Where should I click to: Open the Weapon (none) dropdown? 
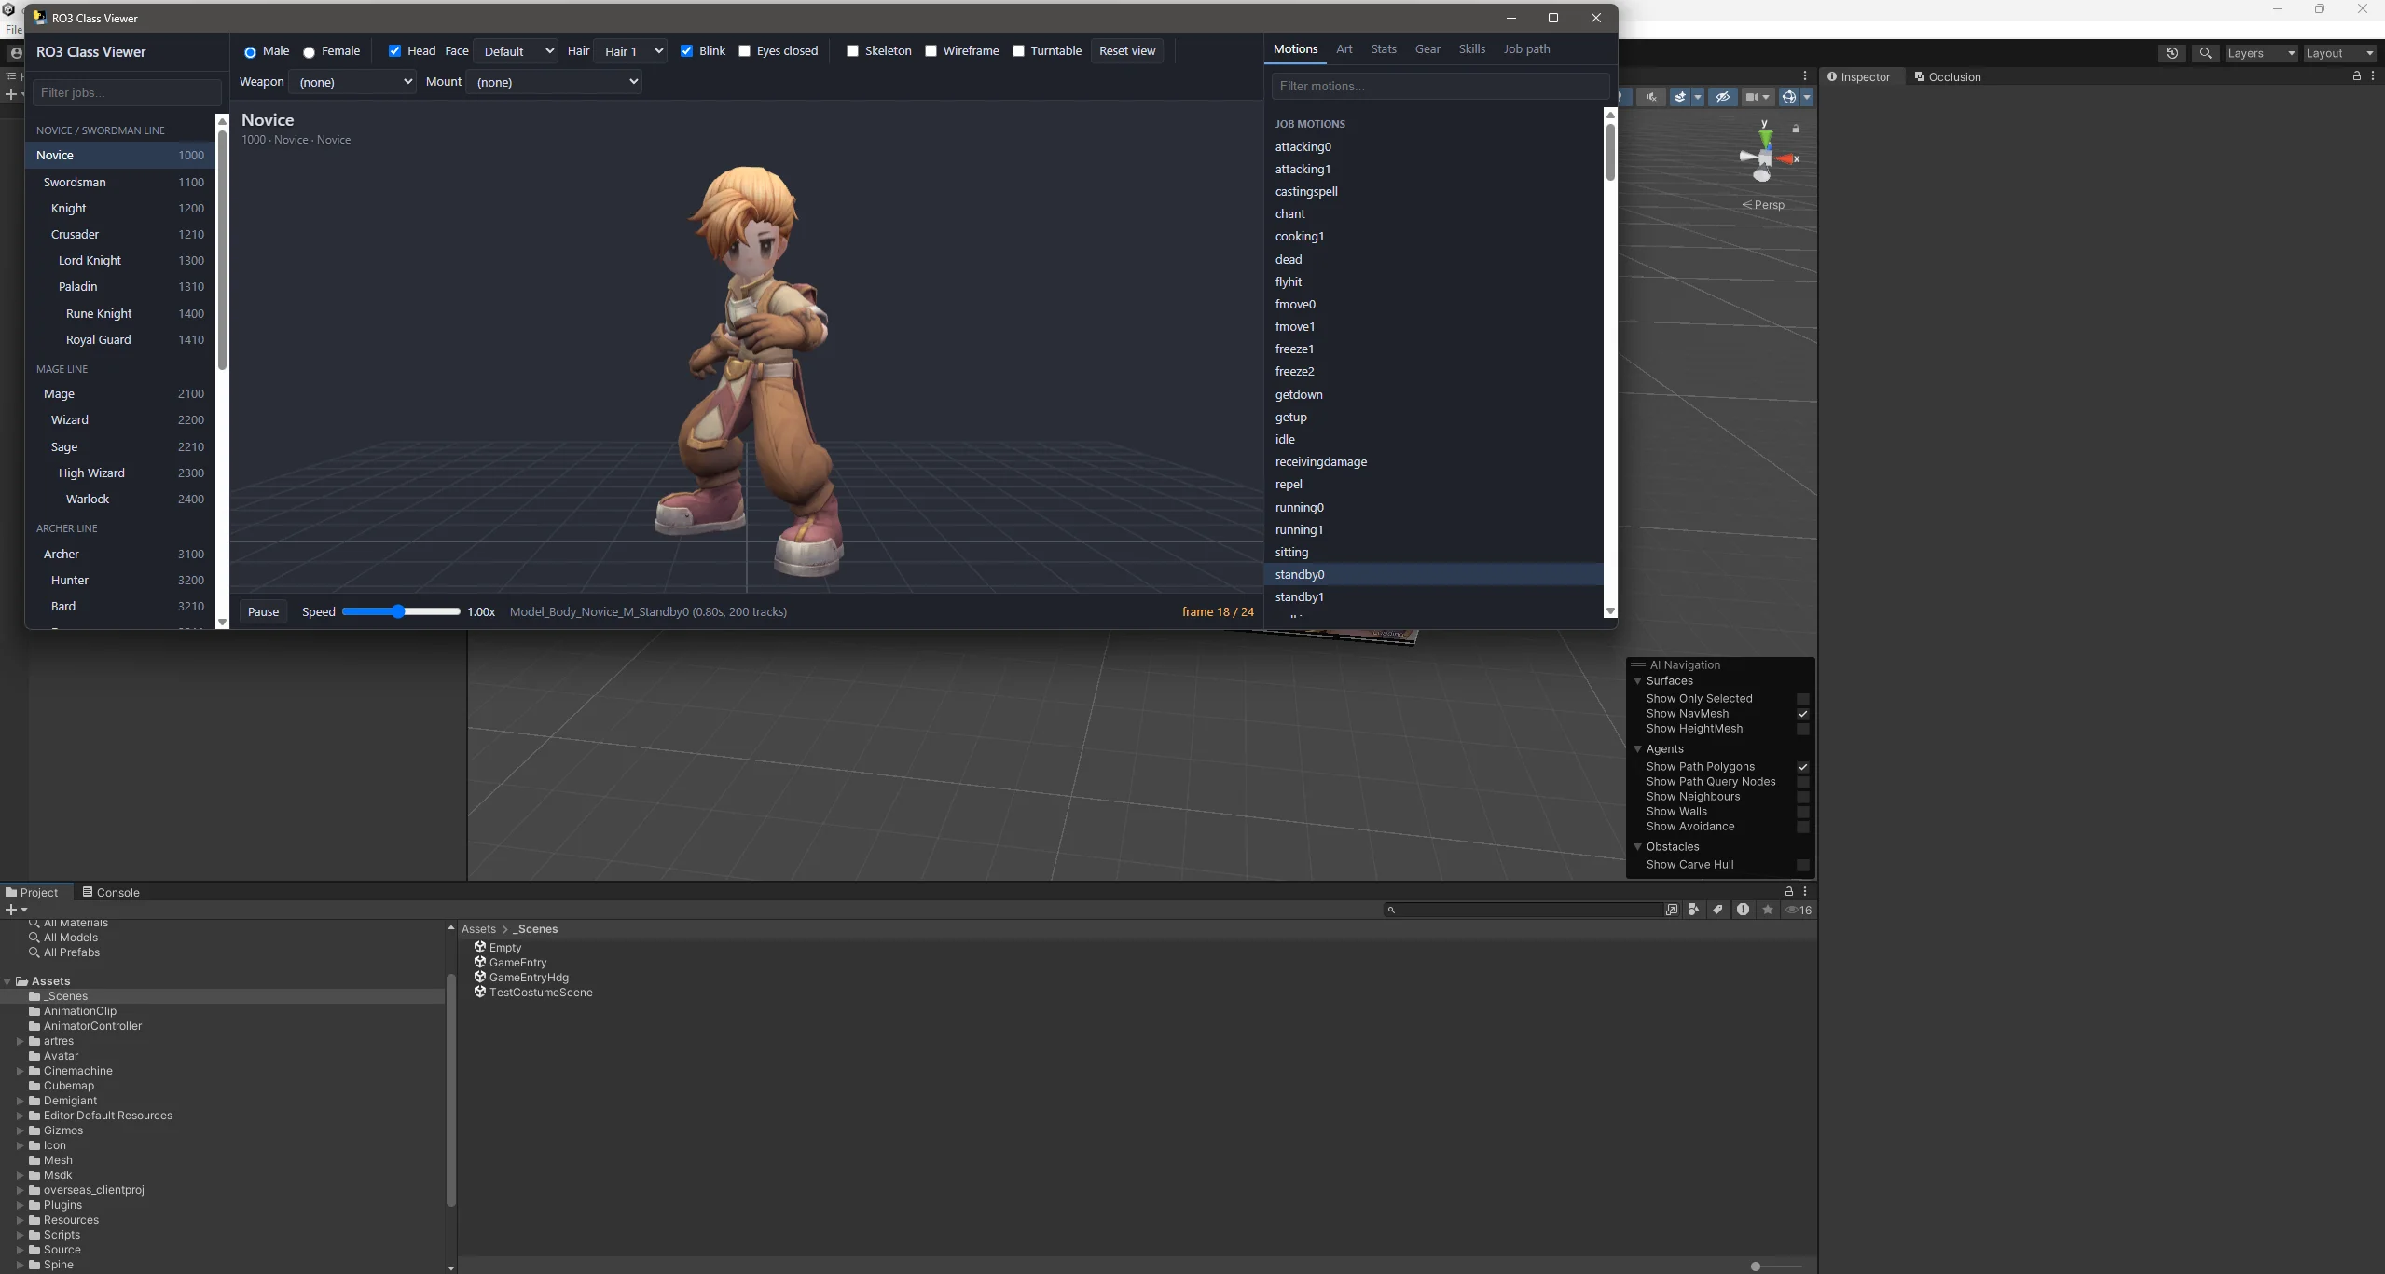coord(352,82)
